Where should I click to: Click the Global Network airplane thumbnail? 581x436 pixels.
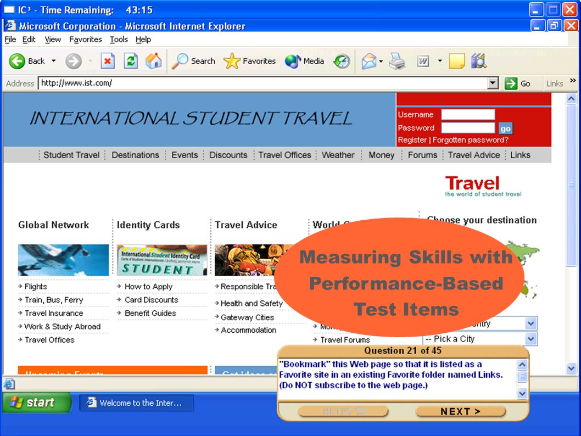[63, 260]
